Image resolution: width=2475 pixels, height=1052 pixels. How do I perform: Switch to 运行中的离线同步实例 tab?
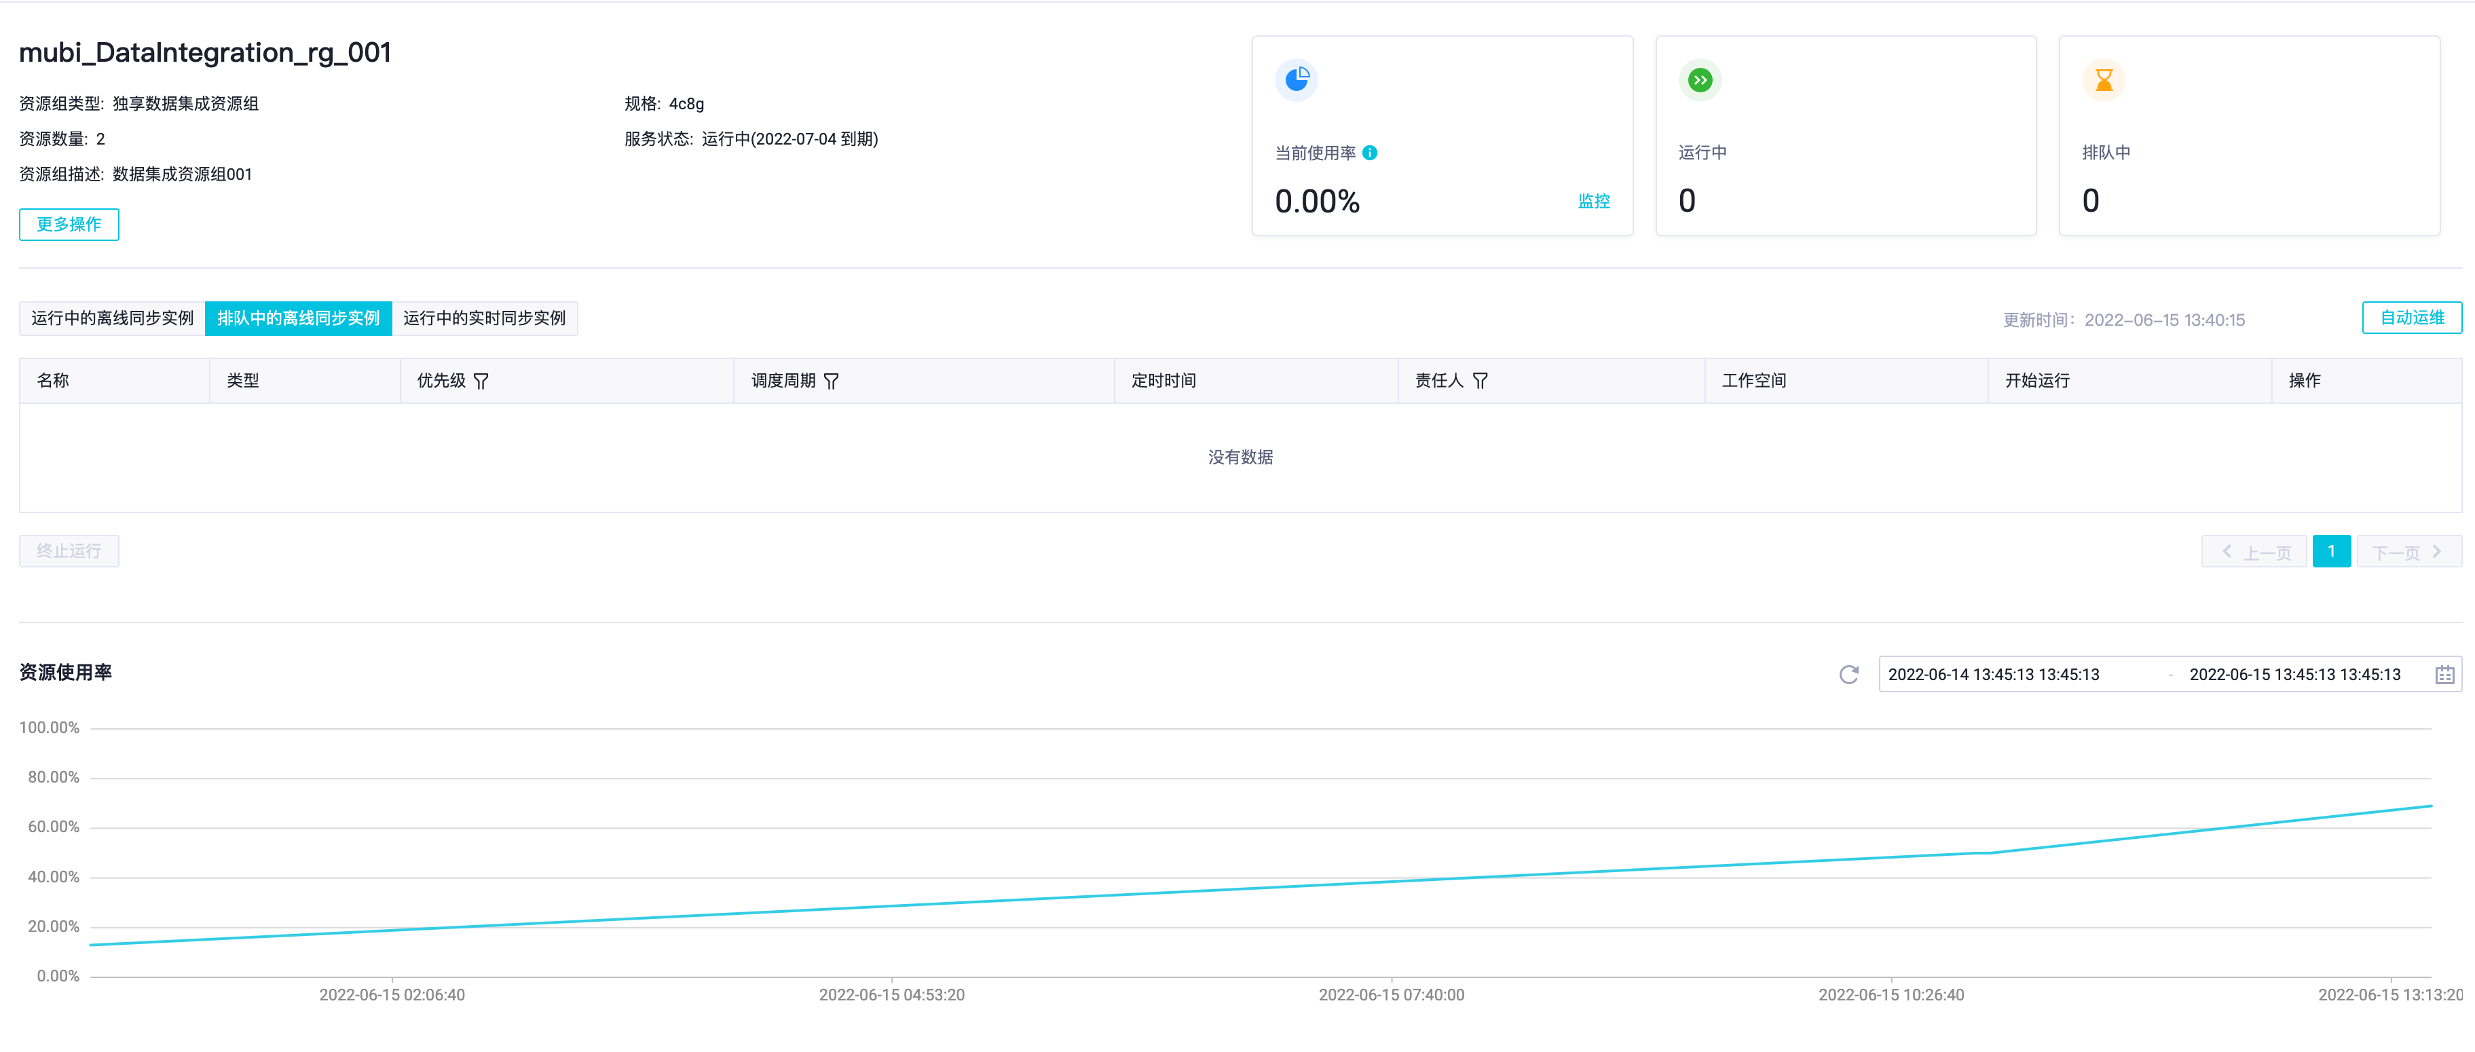113,318
